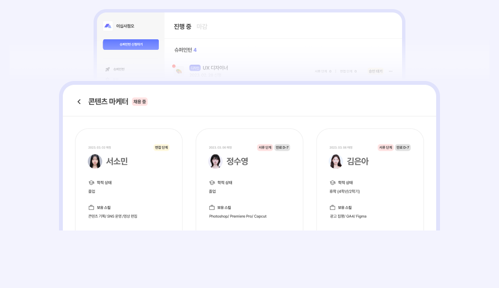Image resolution: width=499 pixels, height=288 pixels.
Task: Click the 면접 단계 badge on 서소민 card
Action: coord(161,148)
